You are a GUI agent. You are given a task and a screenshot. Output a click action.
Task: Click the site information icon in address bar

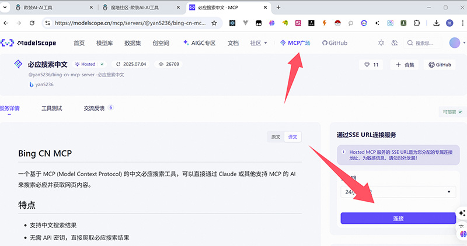[x=48, y=23]
